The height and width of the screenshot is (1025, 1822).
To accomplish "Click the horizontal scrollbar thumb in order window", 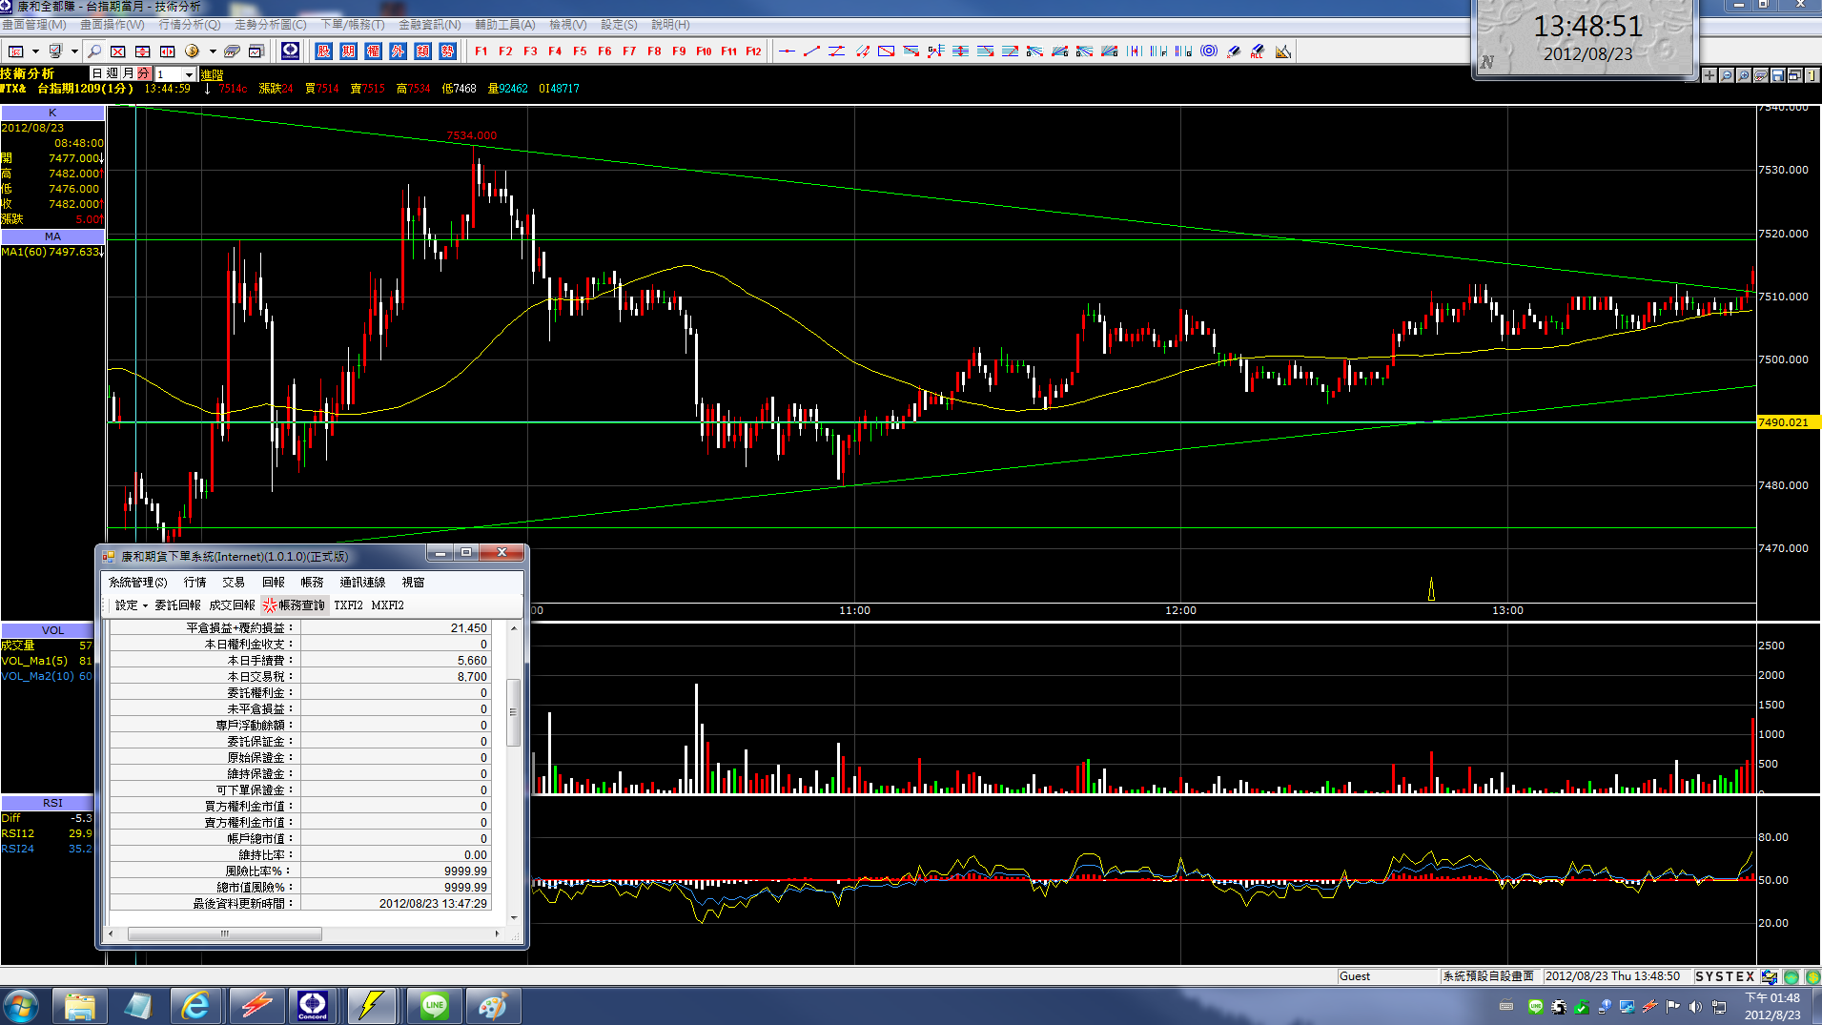I will [x=224, y=934].
